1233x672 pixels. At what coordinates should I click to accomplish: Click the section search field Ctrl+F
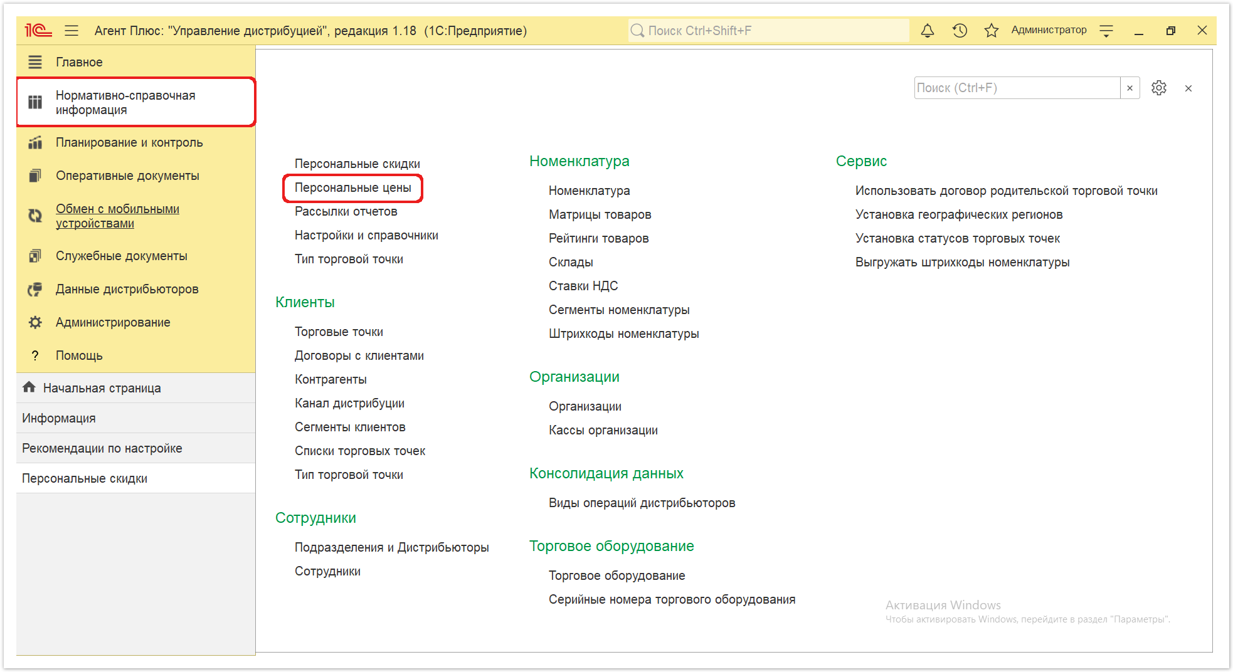coord(1017,88)
